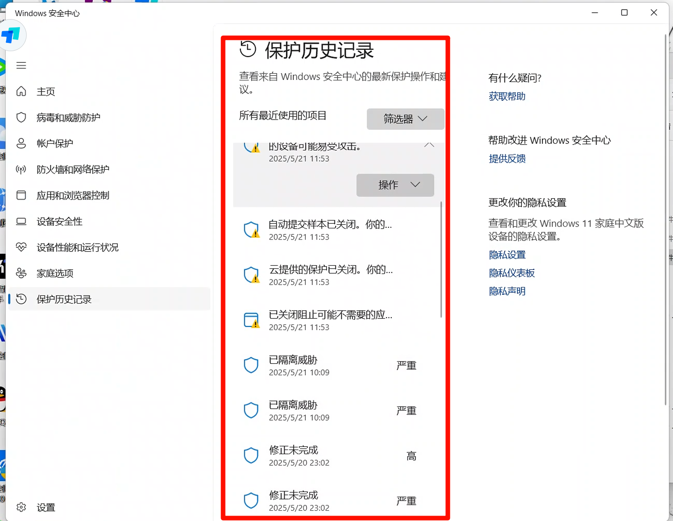Click the home icon beside 主页

click(21, 91)
